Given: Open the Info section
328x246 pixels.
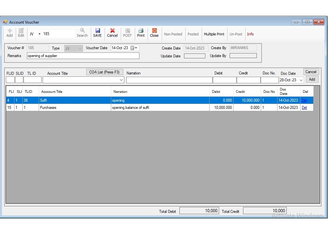Looking at the screenshot, I should tap(250, 34).
